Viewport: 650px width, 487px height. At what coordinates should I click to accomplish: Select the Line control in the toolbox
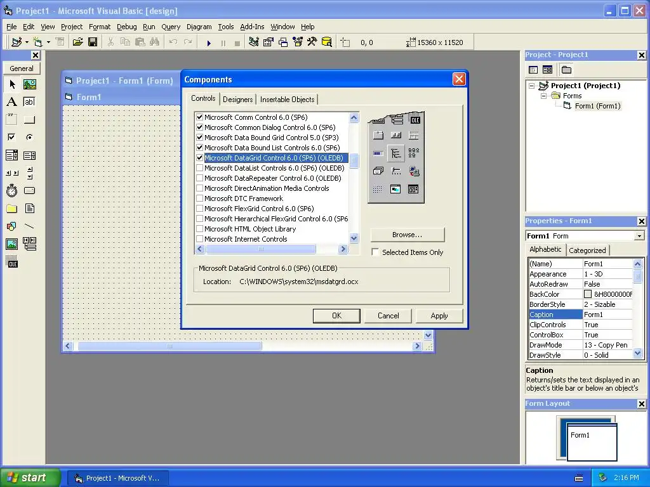[29, 226]
